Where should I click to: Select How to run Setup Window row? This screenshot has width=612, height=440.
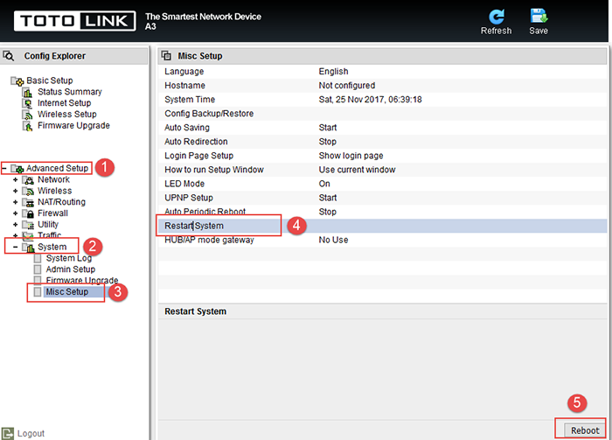point(383,170)
